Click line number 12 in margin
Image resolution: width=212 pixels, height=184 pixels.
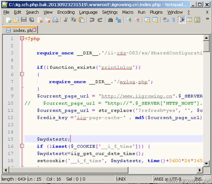[x=10, y=117]
